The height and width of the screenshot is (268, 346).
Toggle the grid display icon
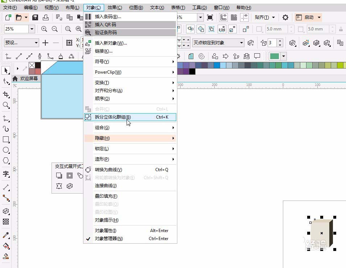[234, 17]
